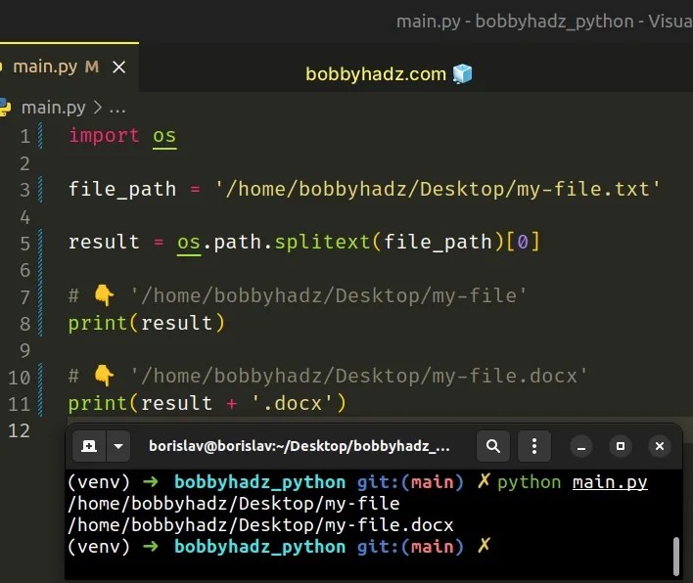Click the '/home/bobbyhadz/Desktop/my-file.txt' string
693x583 pixels.
point(438,189)
